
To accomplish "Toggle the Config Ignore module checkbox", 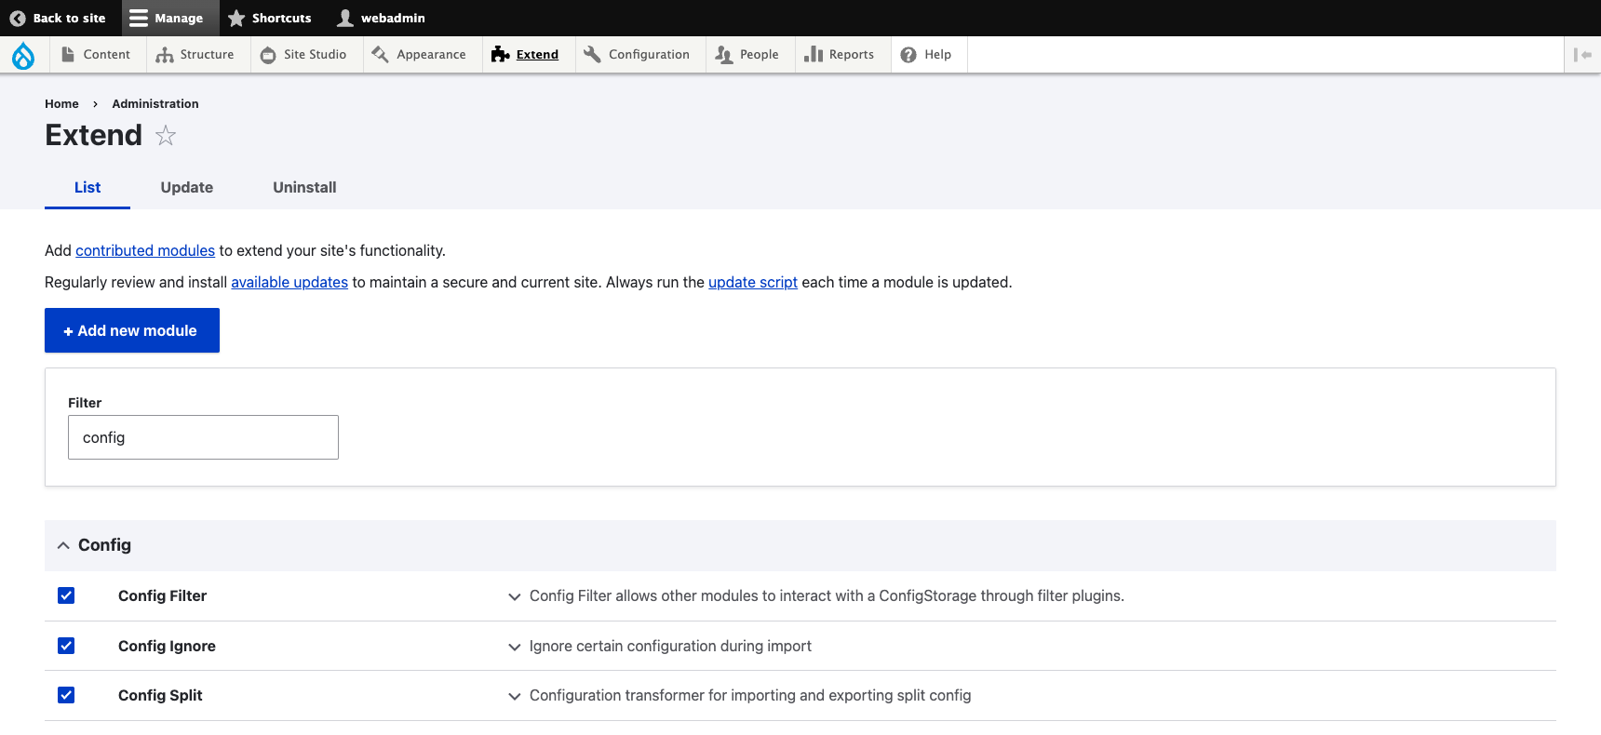I will [66, 646].
